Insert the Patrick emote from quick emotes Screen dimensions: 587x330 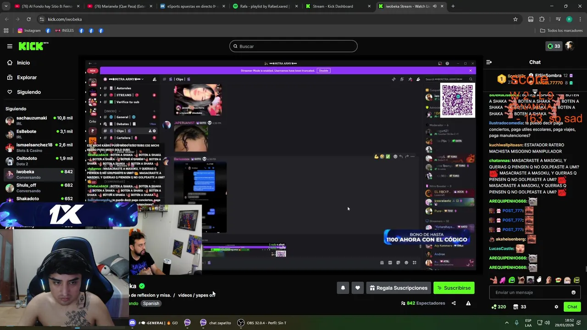tap(493, 280)
